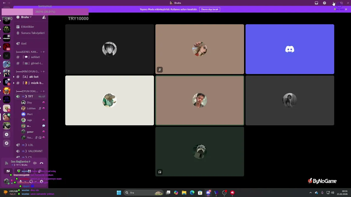Open the Bruhs server name dropdown
351x197 pixels.
[26, 17]
